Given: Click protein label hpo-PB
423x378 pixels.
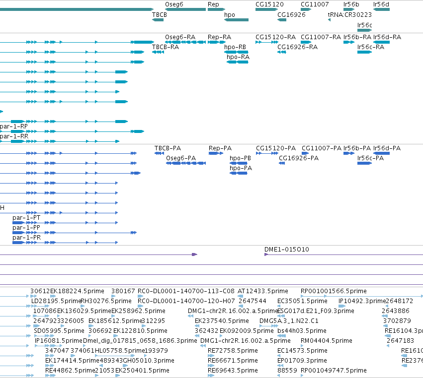Looking at the screenshot, I should [240, 159].
